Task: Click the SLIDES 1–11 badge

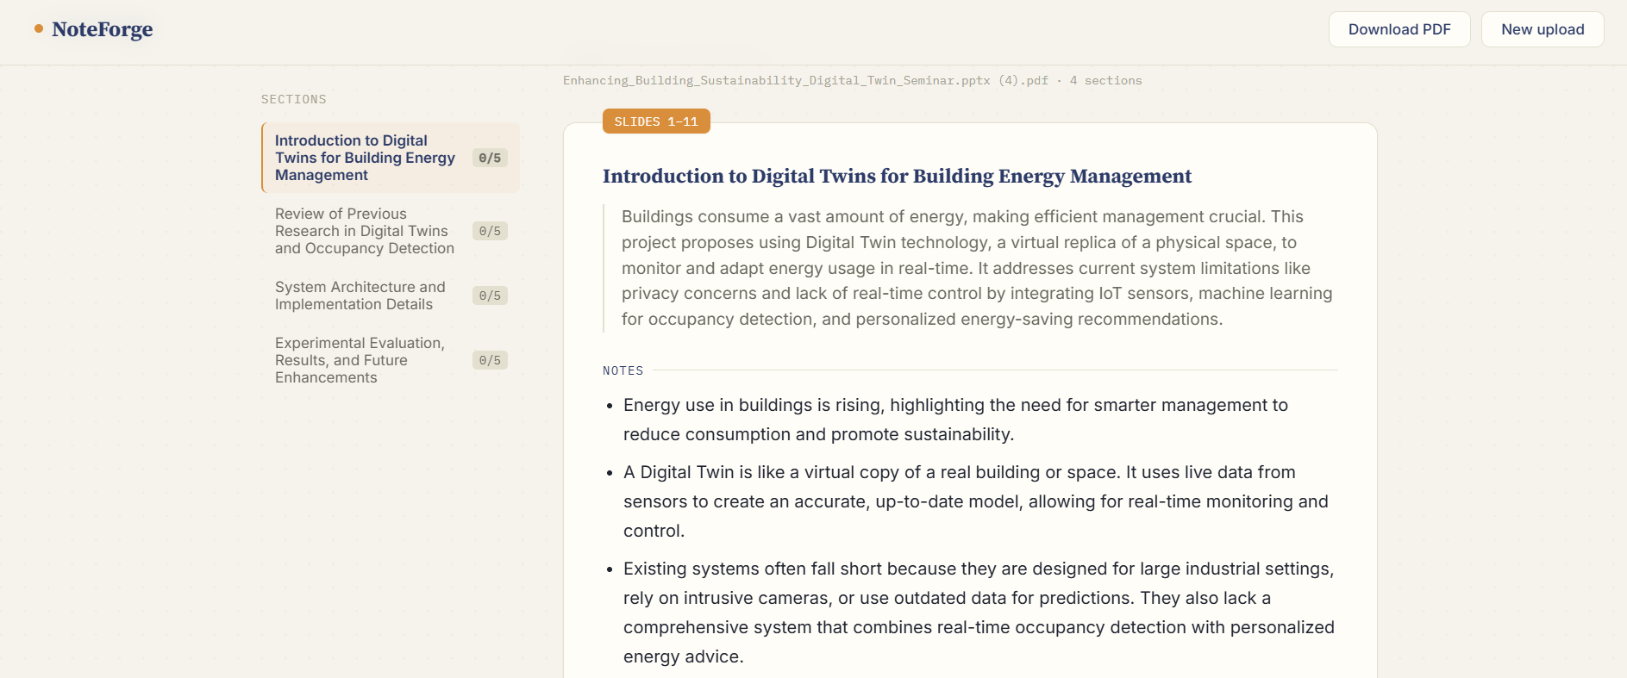Action: [x=656, y=121]
